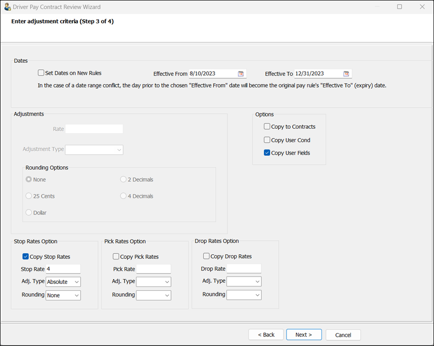Click into the Stop Rate field
This screenshot has height=346, width=434.
point(62,269)
